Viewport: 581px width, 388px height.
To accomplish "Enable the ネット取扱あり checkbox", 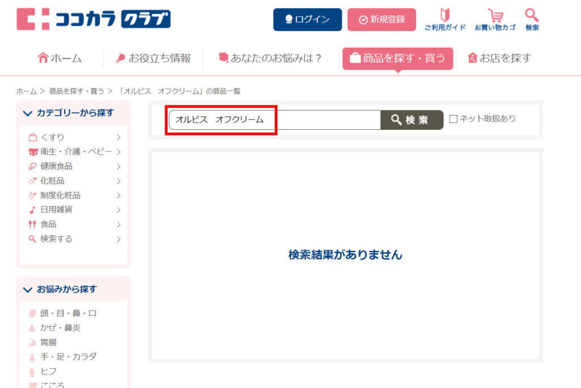I will 453,119.
